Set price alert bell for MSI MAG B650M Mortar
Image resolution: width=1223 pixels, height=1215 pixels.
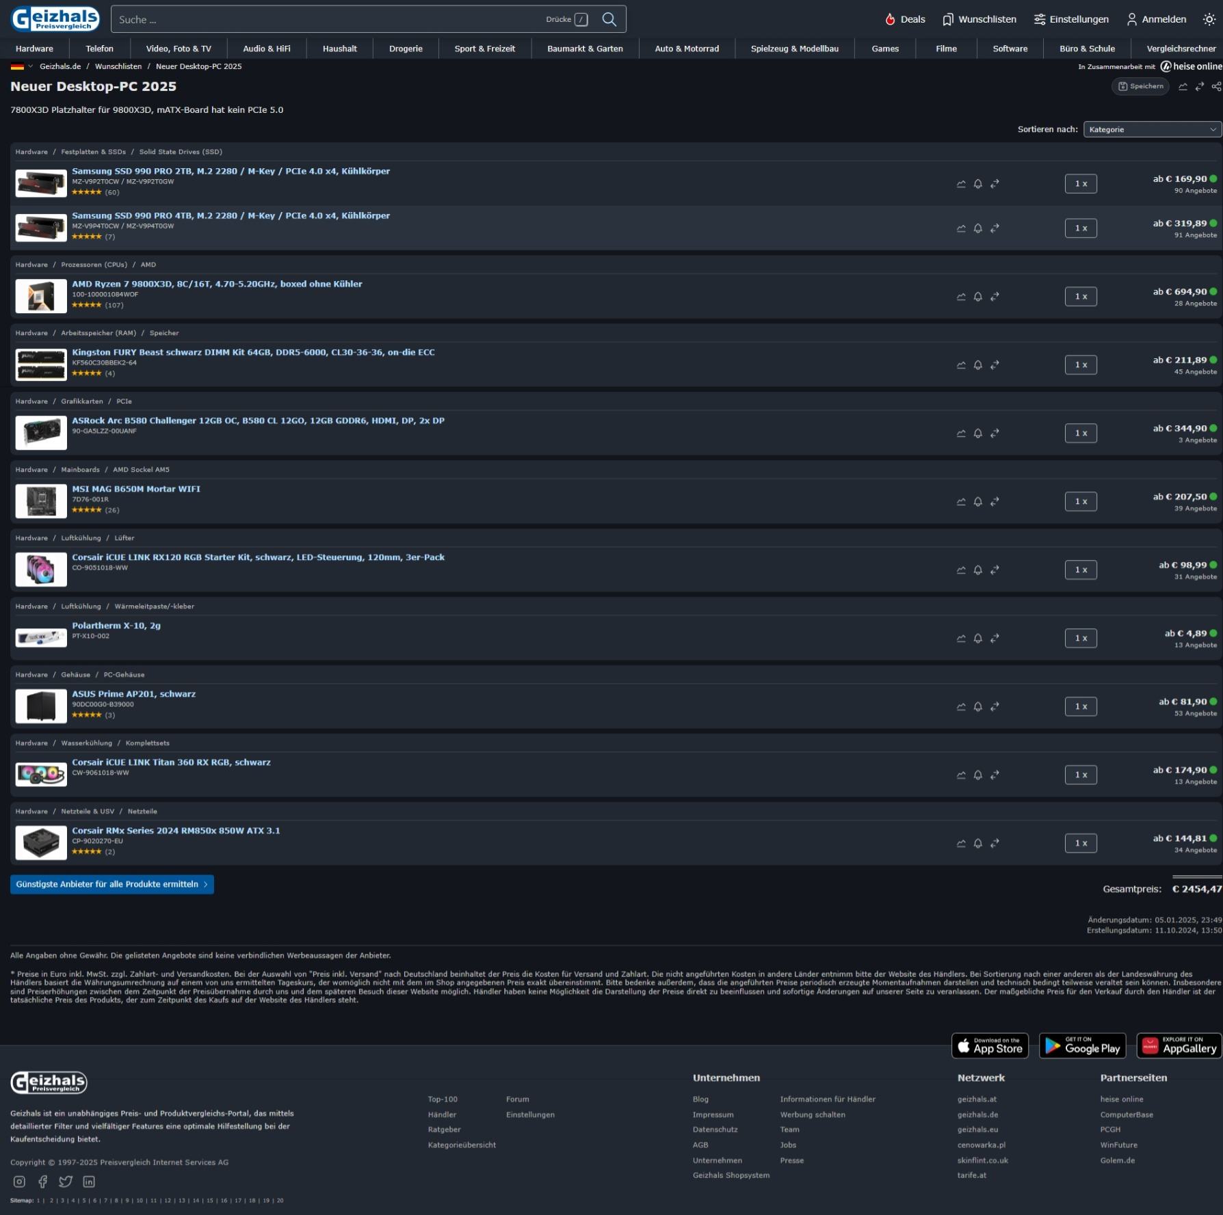click(978, 502)
